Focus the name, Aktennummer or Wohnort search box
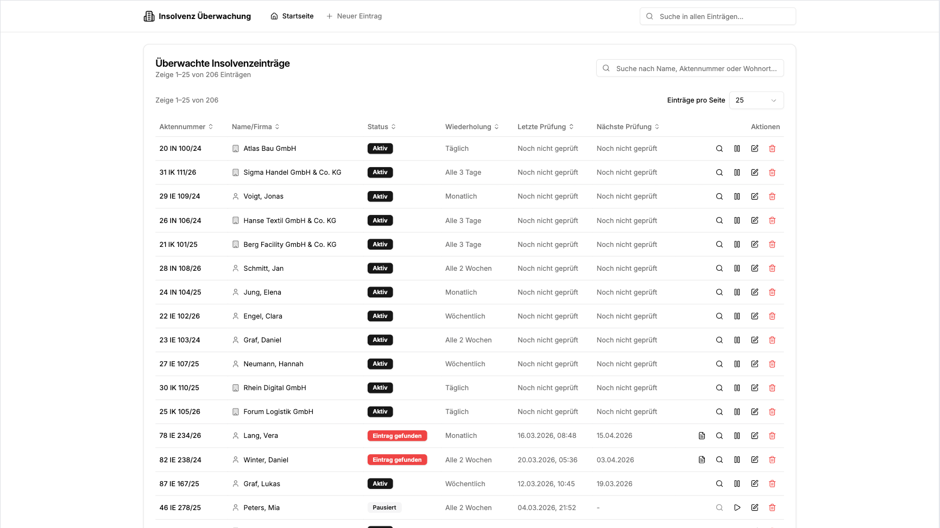The width and height of the screenshot is (940, 528). pyautogui.click(x=695, y=68)
